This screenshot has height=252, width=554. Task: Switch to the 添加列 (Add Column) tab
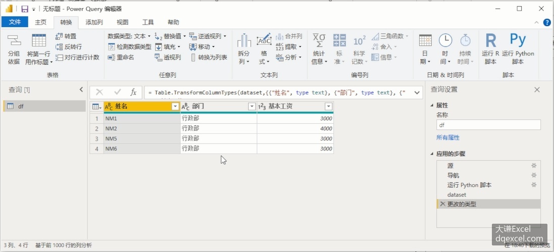tap(94, 22)
